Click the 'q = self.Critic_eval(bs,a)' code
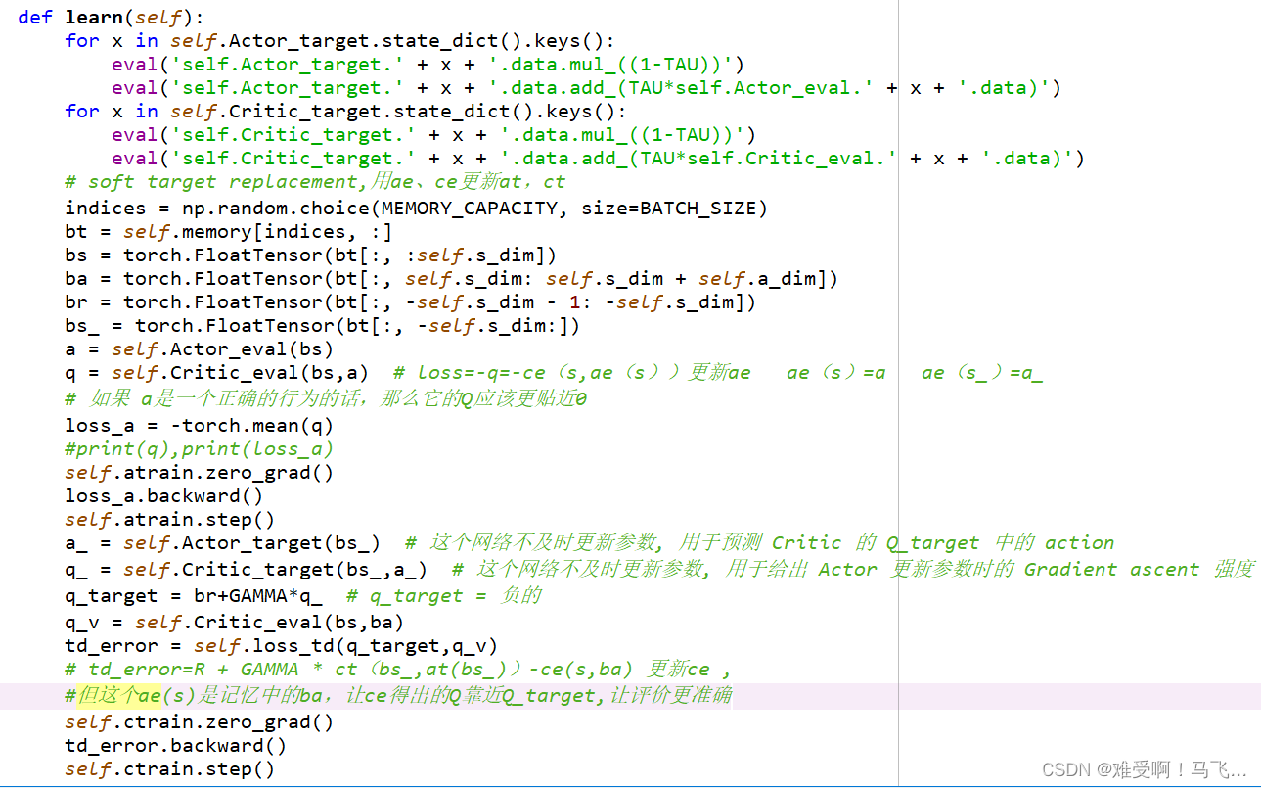This screenshot has width=1261, height=788. [x=217, y=372]
